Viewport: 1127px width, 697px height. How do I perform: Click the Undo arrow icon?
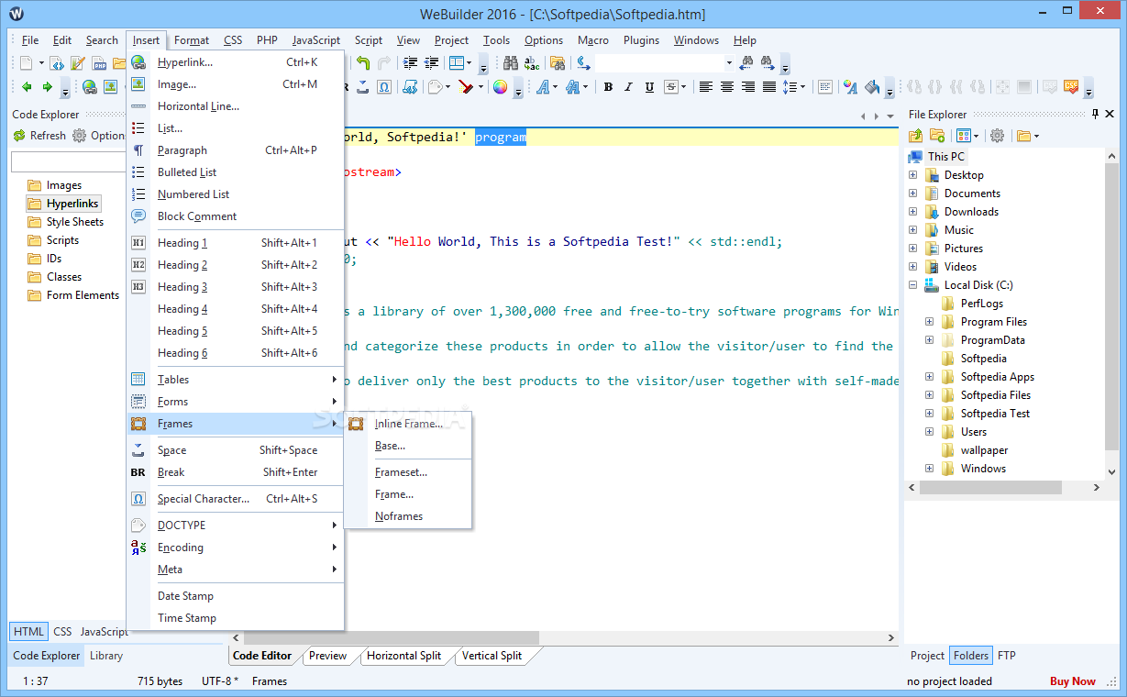[x=363, y=63]
